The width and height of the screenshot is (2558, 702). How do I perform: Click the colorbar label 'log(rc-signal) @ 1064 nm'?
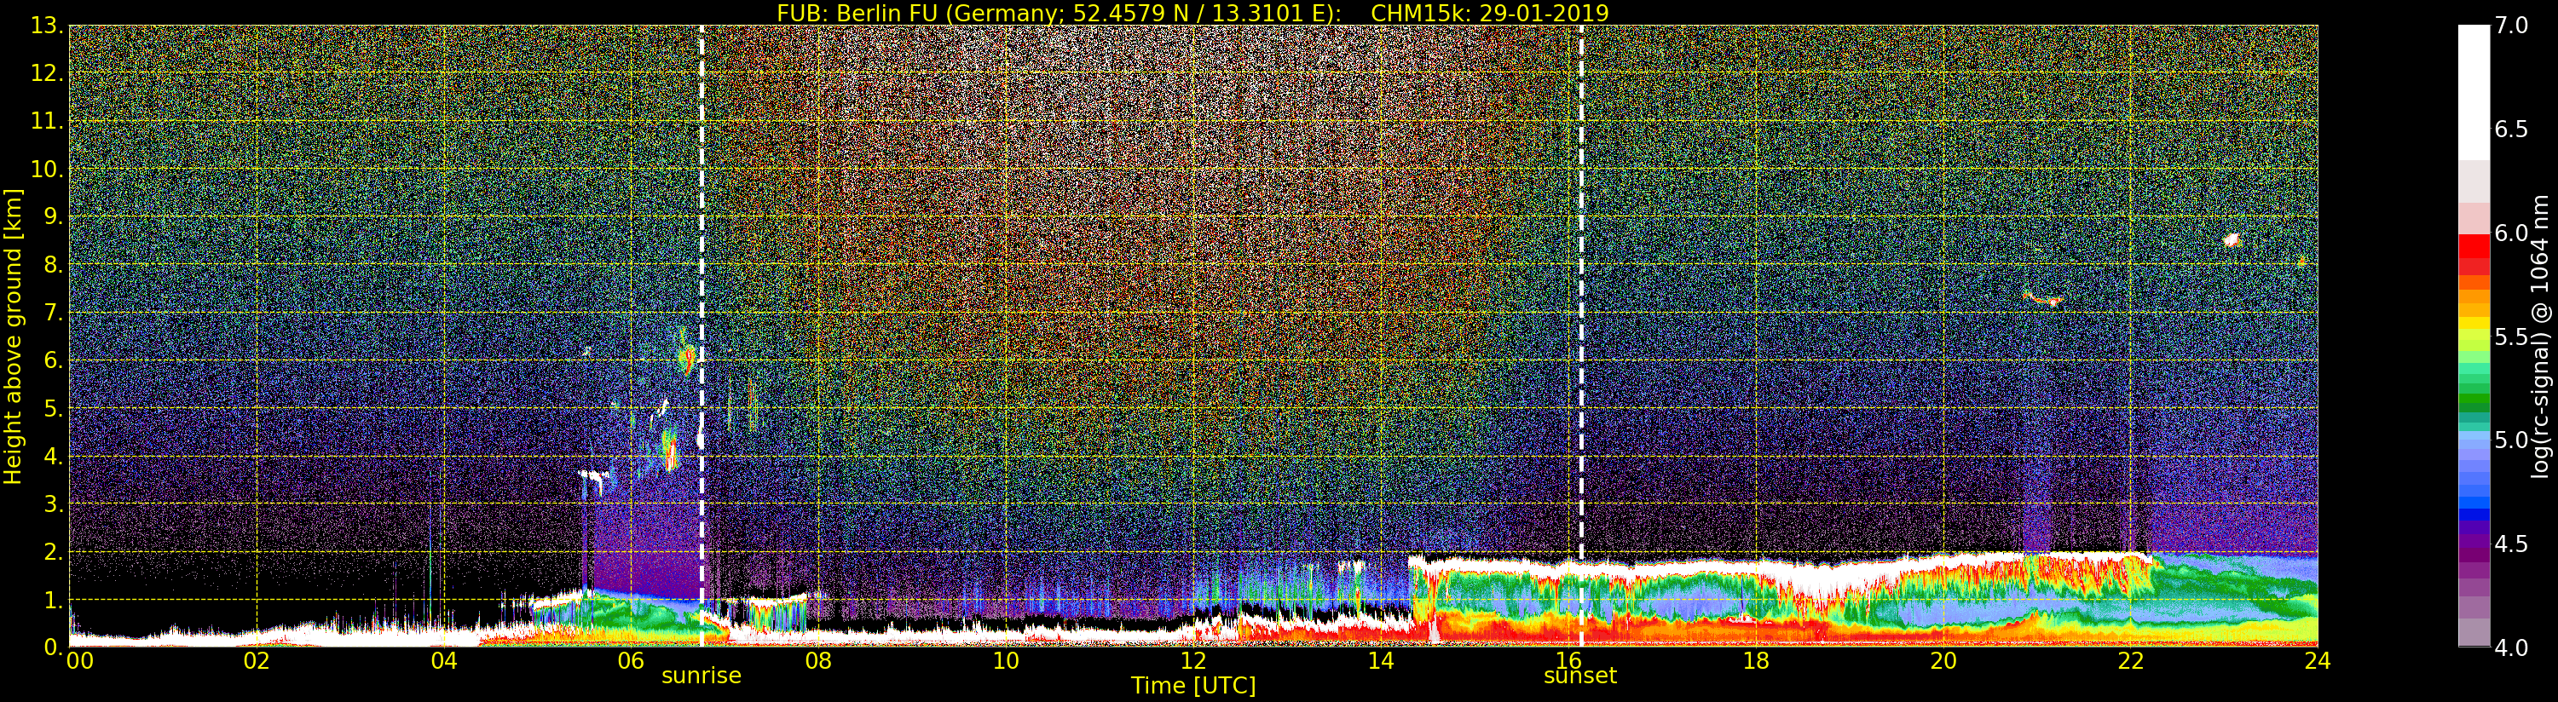(x=2540, y=337)
